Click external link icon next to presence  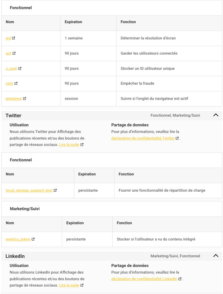tap(25, 98)
